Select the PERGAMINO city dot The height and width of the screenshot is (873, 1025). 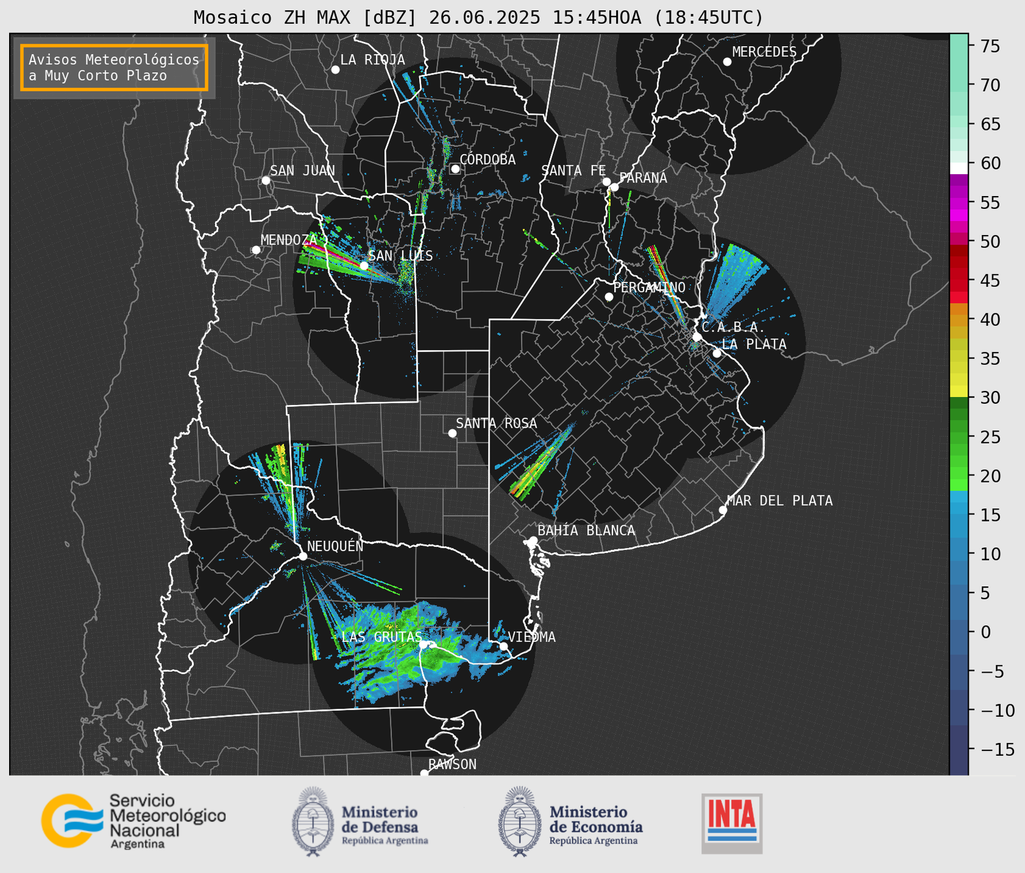(x=609, y=297)
